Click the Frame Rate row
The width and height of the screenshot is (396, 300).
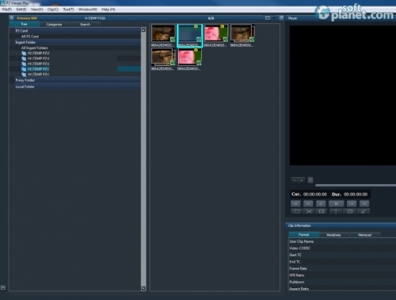pyautogui.click(x=342, y=268)
